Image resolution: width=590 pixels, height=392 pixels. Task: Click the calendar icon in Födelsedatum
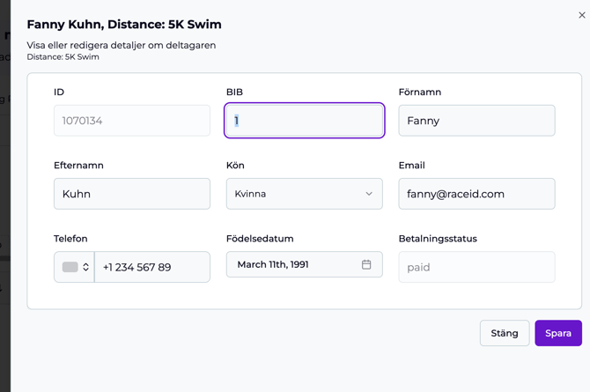[366, 264]
